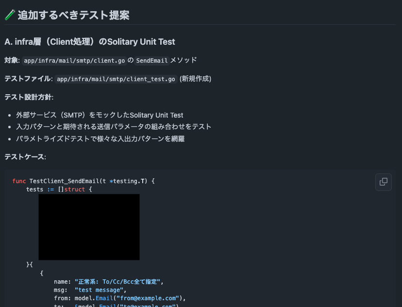Click inline code 'SendEmail'
Viewport: 402px width, 307px height.
click(152, 61)
